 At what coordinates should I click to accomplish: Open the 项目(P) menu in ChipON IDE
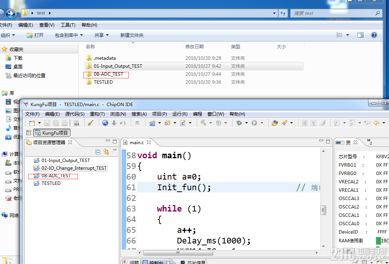[x=159, y=114]
